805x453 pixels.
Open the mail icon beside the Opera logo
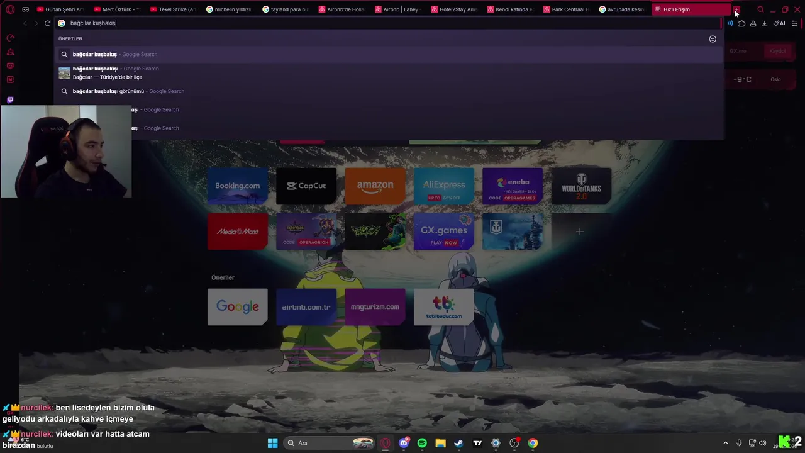(25, 9)
